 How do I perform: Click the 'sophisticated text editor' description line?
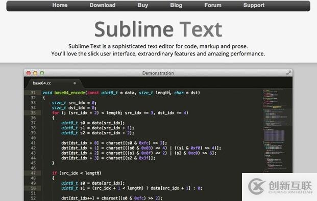pyautogui.click(x=158, y=46)
